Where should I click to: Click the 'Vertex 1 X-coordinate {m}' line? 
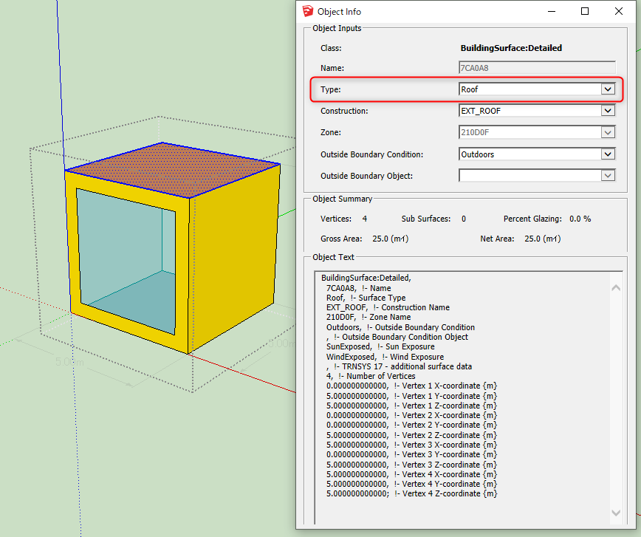[x=411, y=386]
